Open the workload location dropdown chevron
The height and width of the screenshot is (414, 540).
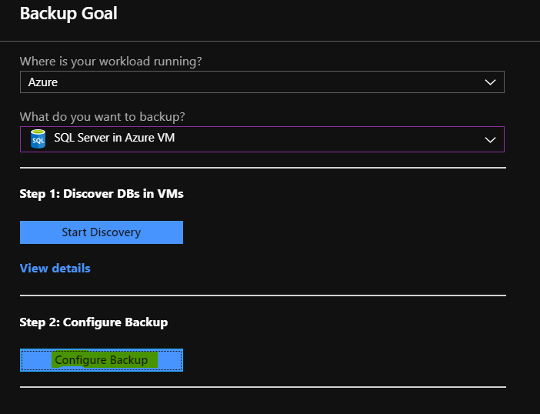pyautogui.click(x=490, y=82)
